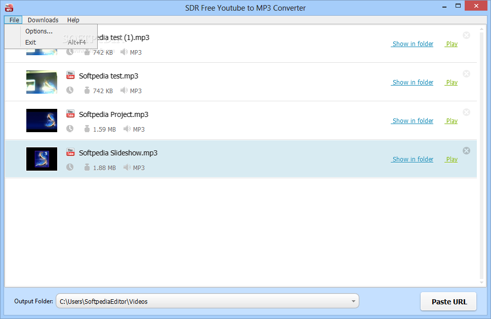Click the Softpedia Slideshow.mp3 thumbnail
Viewport: 491px width, 319px height.
click(x=42, y=159)
